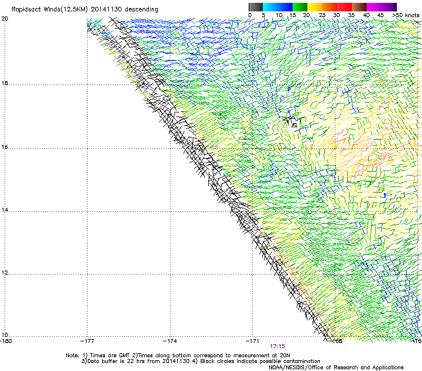
Task: Click the dark blue 10-15 knots legend swatch
Action: coord(285,7)
